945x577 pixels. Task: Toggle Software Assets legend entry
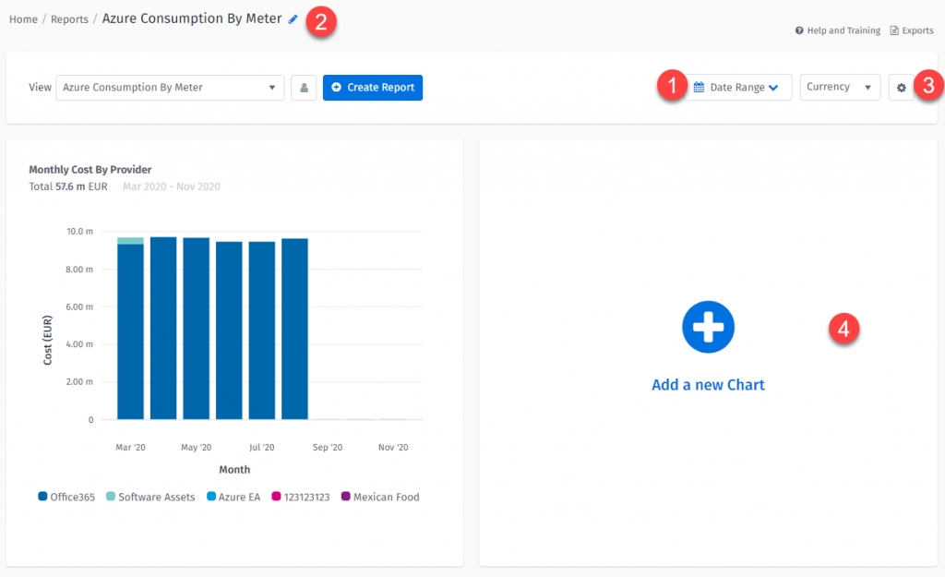tap(150, 497)
